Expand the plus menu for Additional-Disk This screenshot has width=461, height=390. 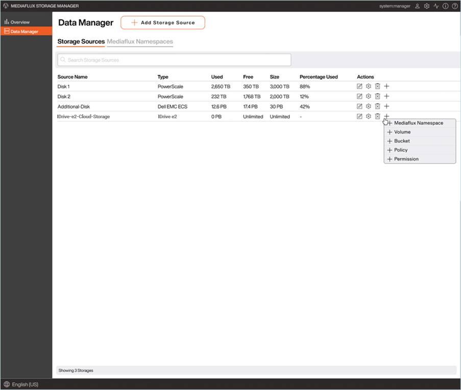tap(386, 106)
